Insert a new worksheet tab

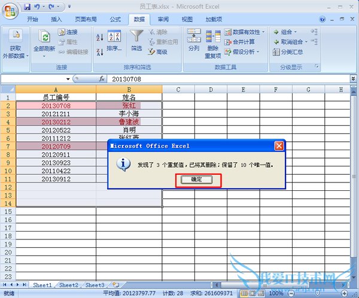[116, 285]
